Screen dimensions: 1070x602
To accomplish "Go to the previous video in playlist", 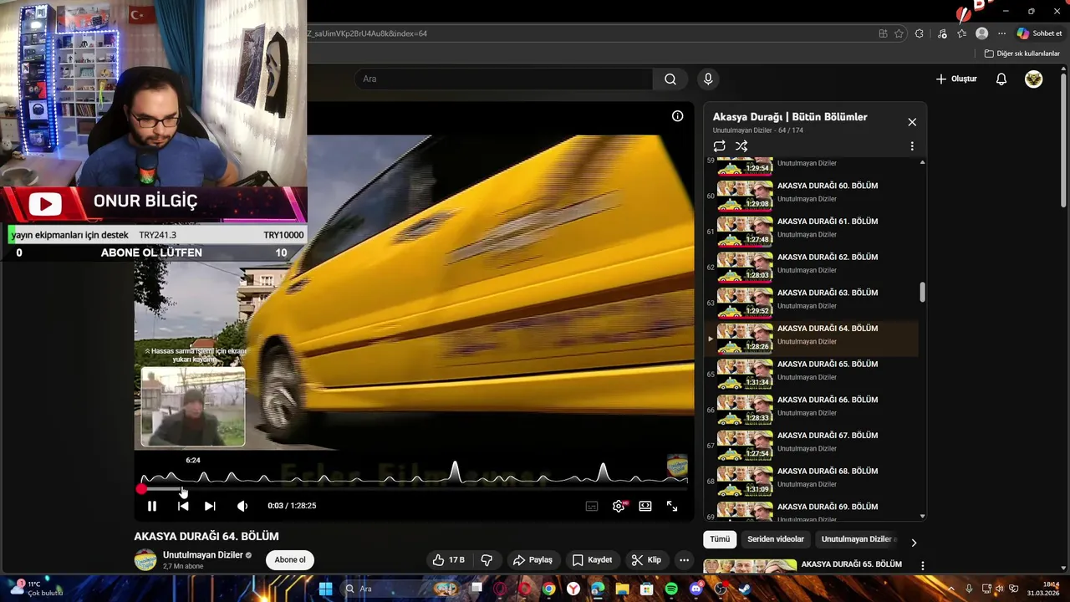I will [x=183, y=506].
